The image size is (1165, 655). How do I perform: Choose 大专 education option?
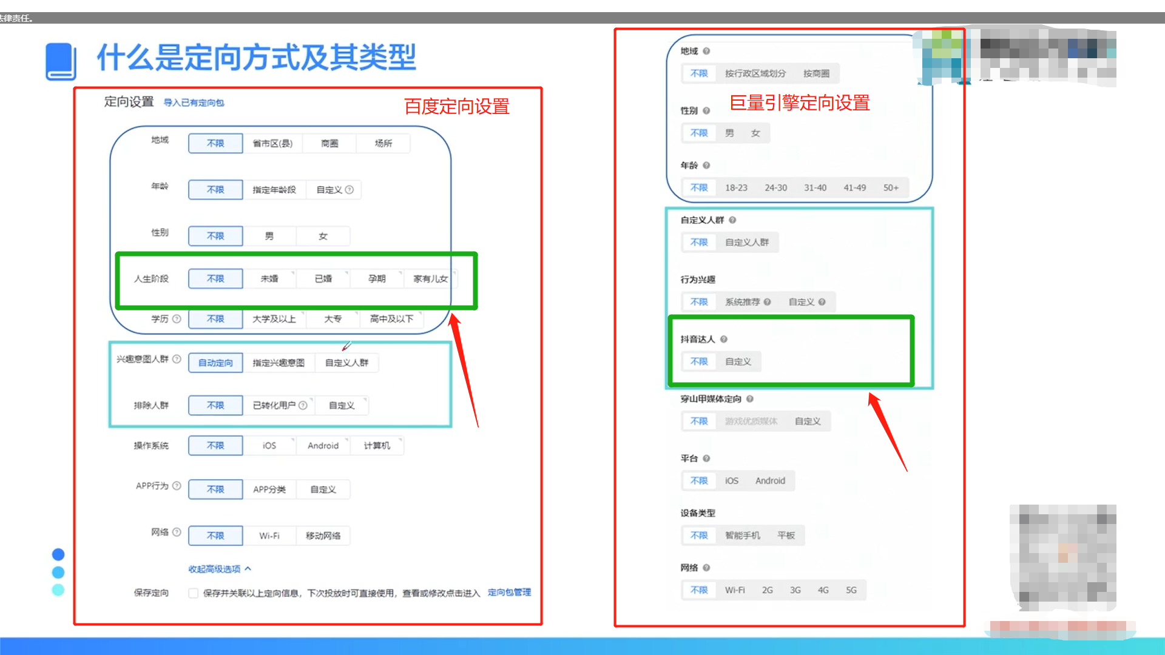click(x=333, y=319)
